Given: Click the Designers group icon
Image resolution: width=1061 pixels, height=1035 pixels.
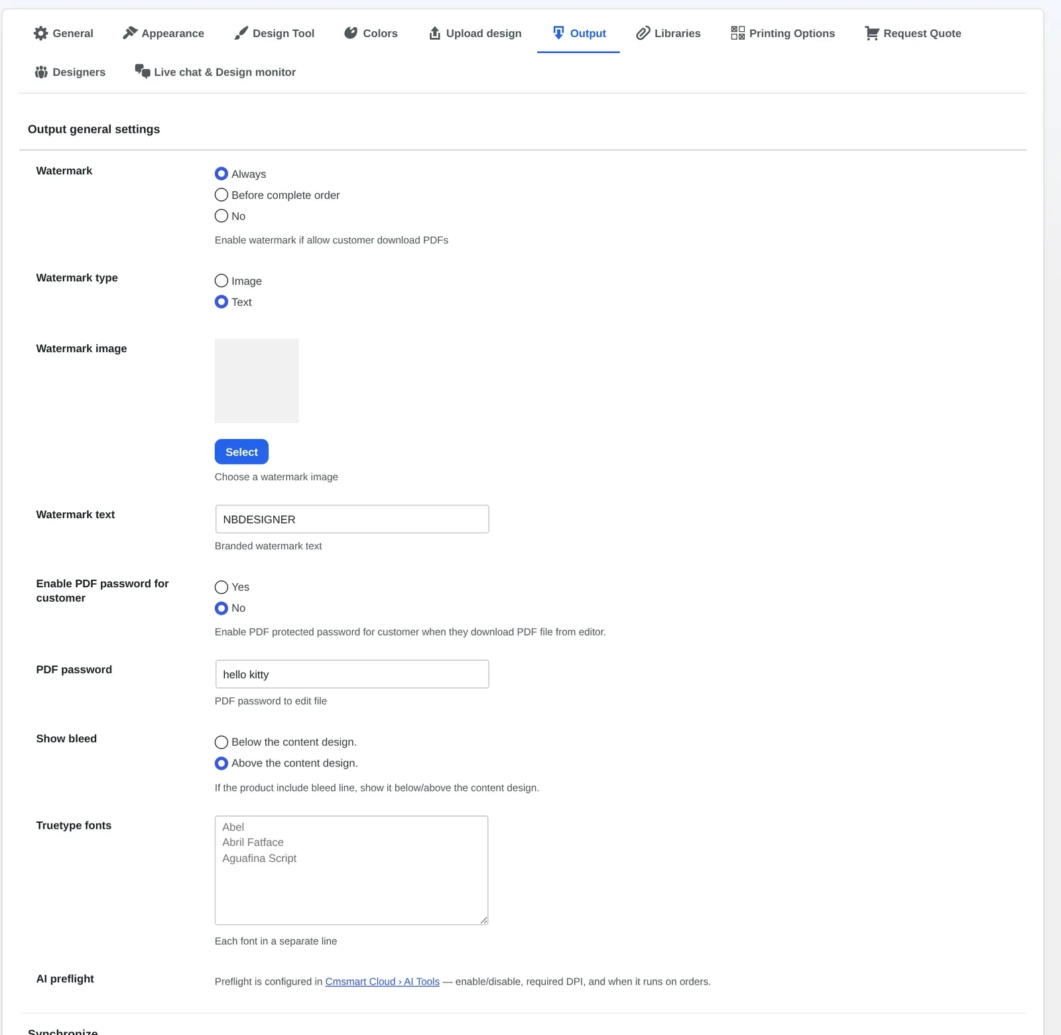Looking at the screenshot, I should [41, 72].
